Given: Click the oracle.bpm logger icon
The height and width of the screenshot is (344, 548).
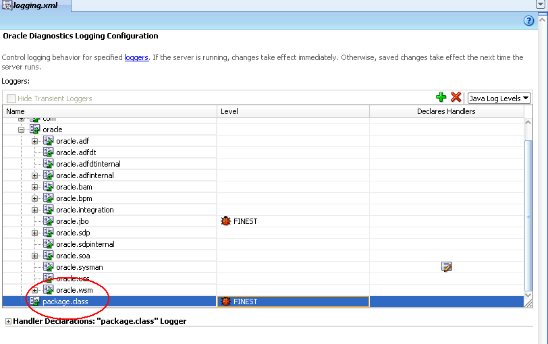Looking at the screenshot, I should tap(48, 198).
